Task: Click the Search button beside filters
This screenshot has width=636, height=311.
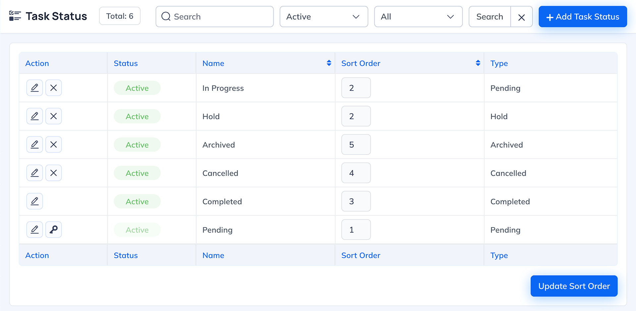Action: click(x=490, y=17)
